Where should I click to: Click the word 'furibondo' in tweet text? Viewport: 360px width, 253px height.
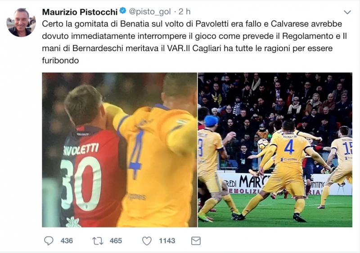[x=60, y=61]
